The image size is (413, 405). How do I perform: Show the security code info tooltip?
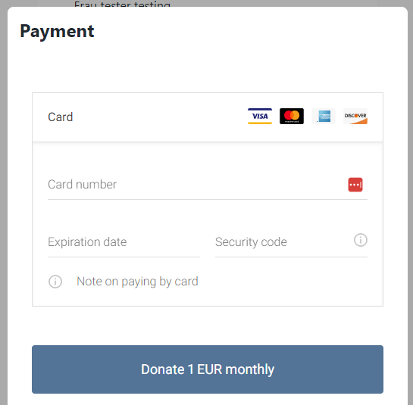(x=361, y=240)
